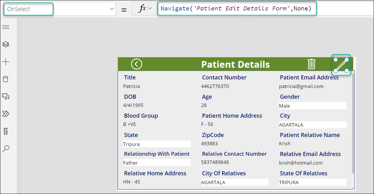Expand the left navigation with the hamburger icon

[x=6, y=27]
